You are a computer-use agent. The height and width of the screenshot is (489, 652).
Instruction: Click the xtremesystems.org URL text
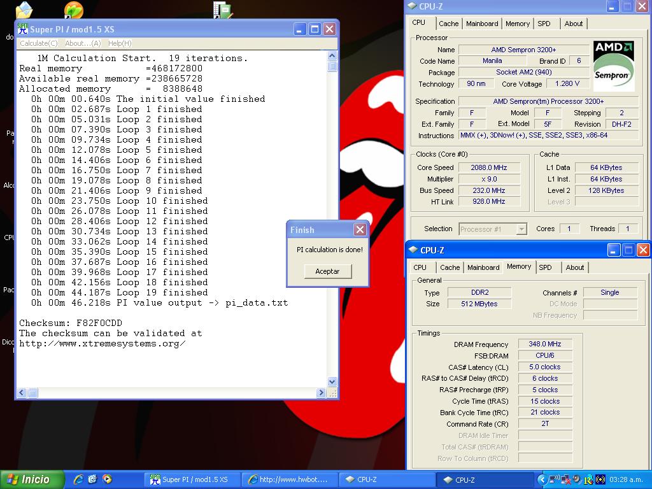103,343
